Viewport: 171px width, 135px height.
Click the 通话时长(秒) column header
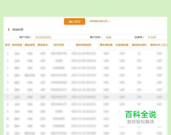pyautogui.click(x=139, y=45)
